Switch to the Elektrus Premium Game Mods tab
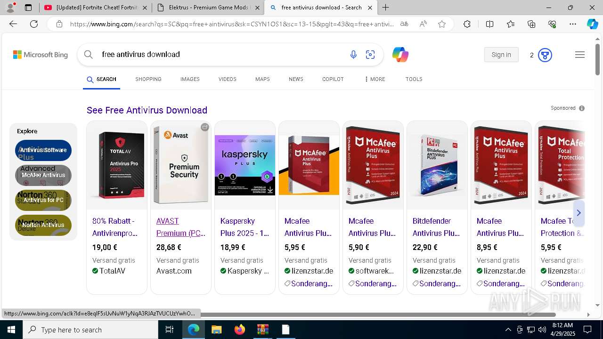The height and width of the screenshot is (339, 603). pyautogui.click(x=208, y=8)
